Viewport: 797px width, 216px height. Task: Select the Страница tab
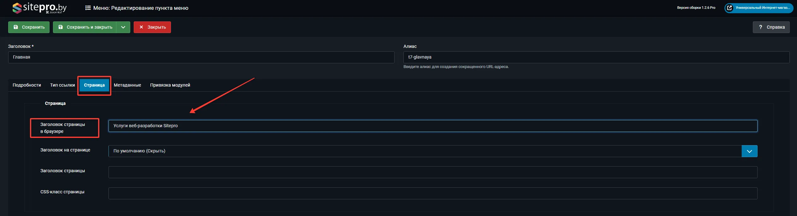point(94,85)
